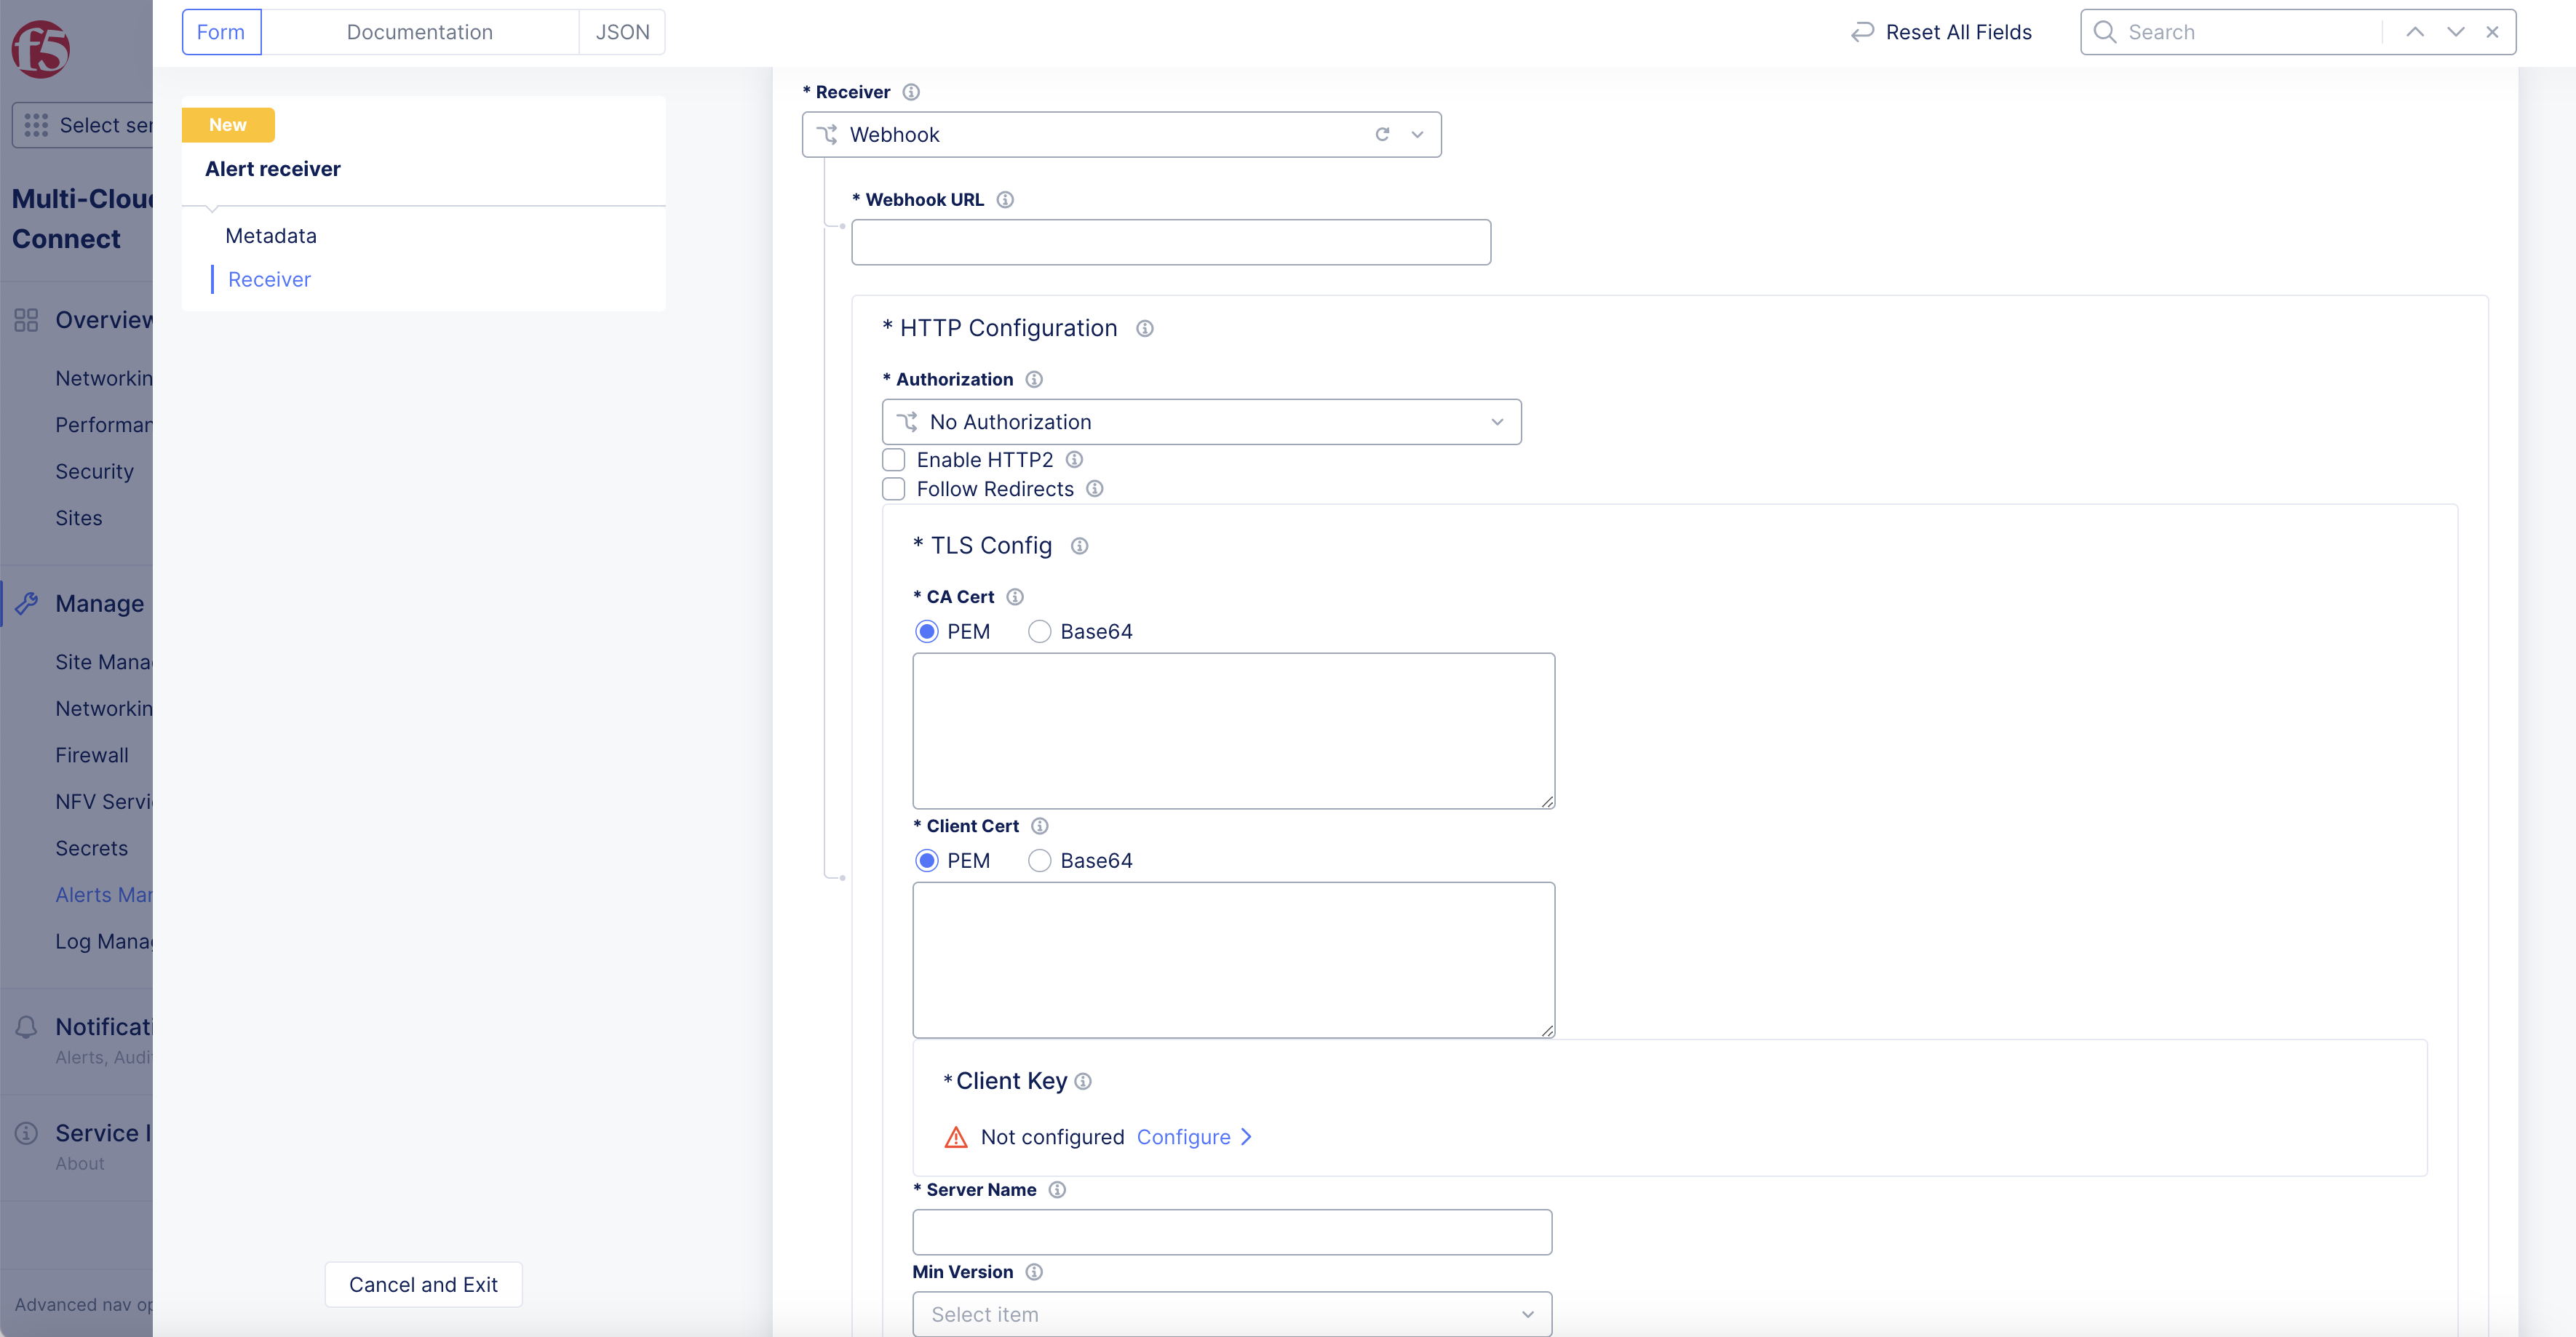Show info for HTTP Configuration
This screenshot has height=1337, width=2576.
(1145, 328)
